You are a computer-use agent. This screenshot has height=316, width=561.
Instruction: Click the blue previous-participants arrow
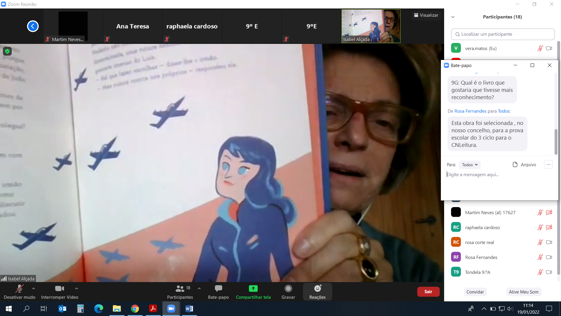coord(33,26)
